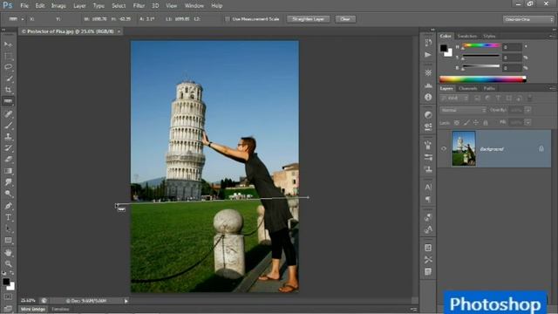Viewport: 558px width, 314px height.
Task: Open the Color panel options menu
Action: coord(552,36)
